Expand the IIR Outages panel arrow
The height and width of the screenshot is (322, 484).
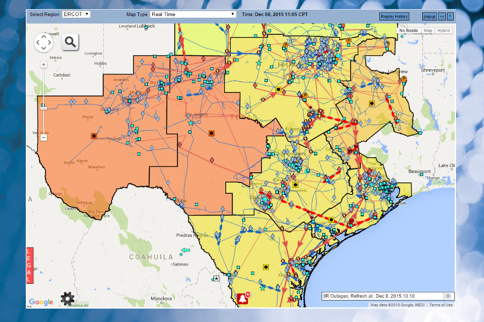tap(448, 296)
